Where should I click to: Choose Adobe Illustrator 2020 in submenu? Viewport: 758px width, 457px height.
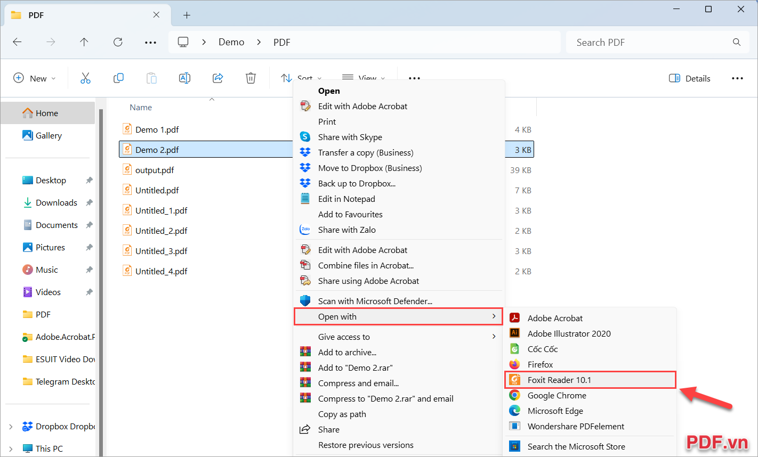[x=590, y=333]
